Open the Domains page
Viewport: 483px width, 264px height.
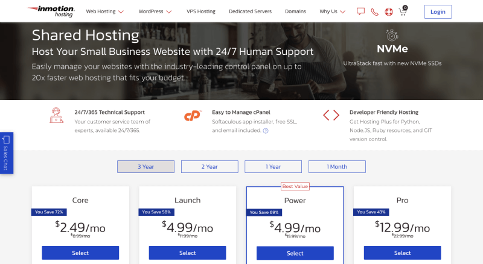[295, 11]
